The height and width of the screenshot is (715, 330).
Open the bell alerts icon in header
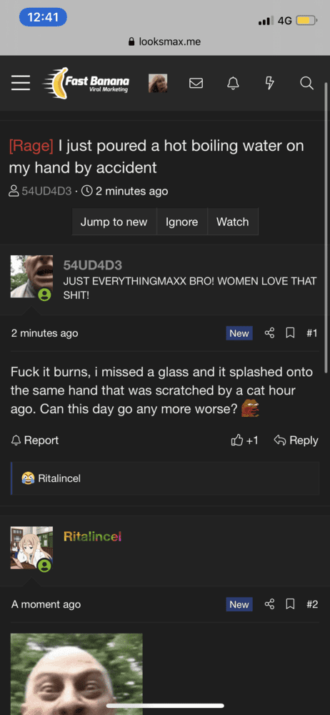click(x=233, y=83)
